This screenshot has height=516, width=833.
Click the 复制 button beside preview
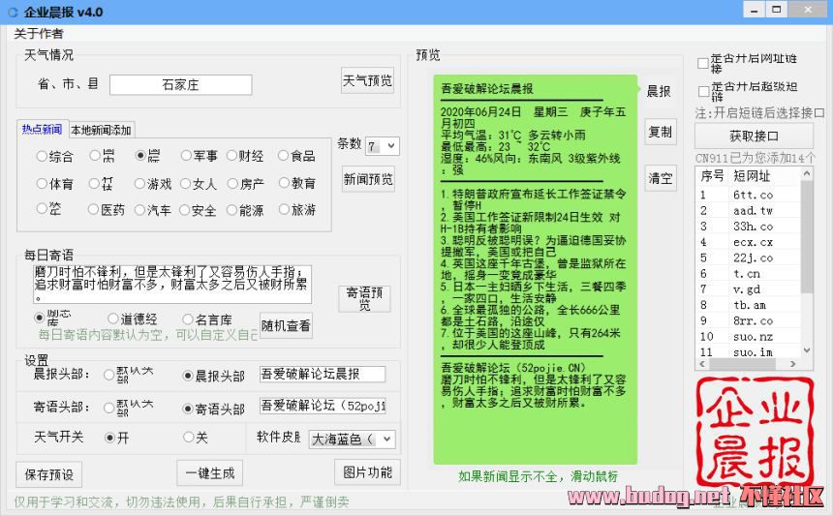tap(660, 132)
